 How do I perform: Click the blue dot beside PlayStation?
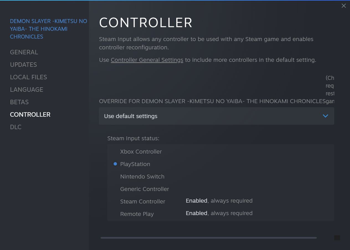pyautogui.click(x=115, y=164)
